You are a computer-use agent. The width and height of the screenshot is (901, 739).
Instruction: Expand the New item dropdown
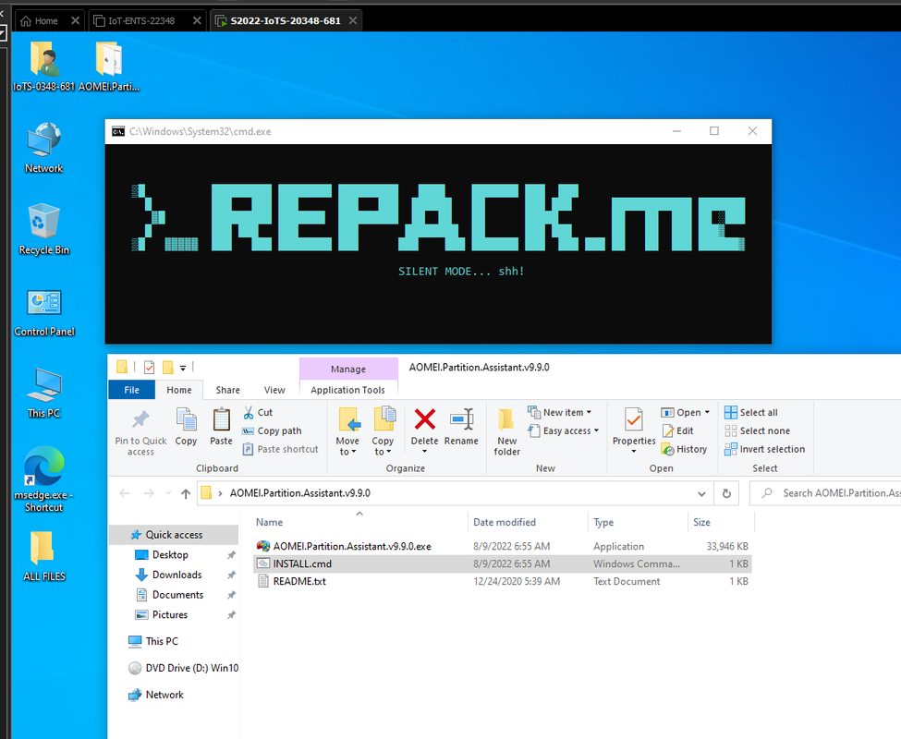pyautogui.click(x=589, y=412)
